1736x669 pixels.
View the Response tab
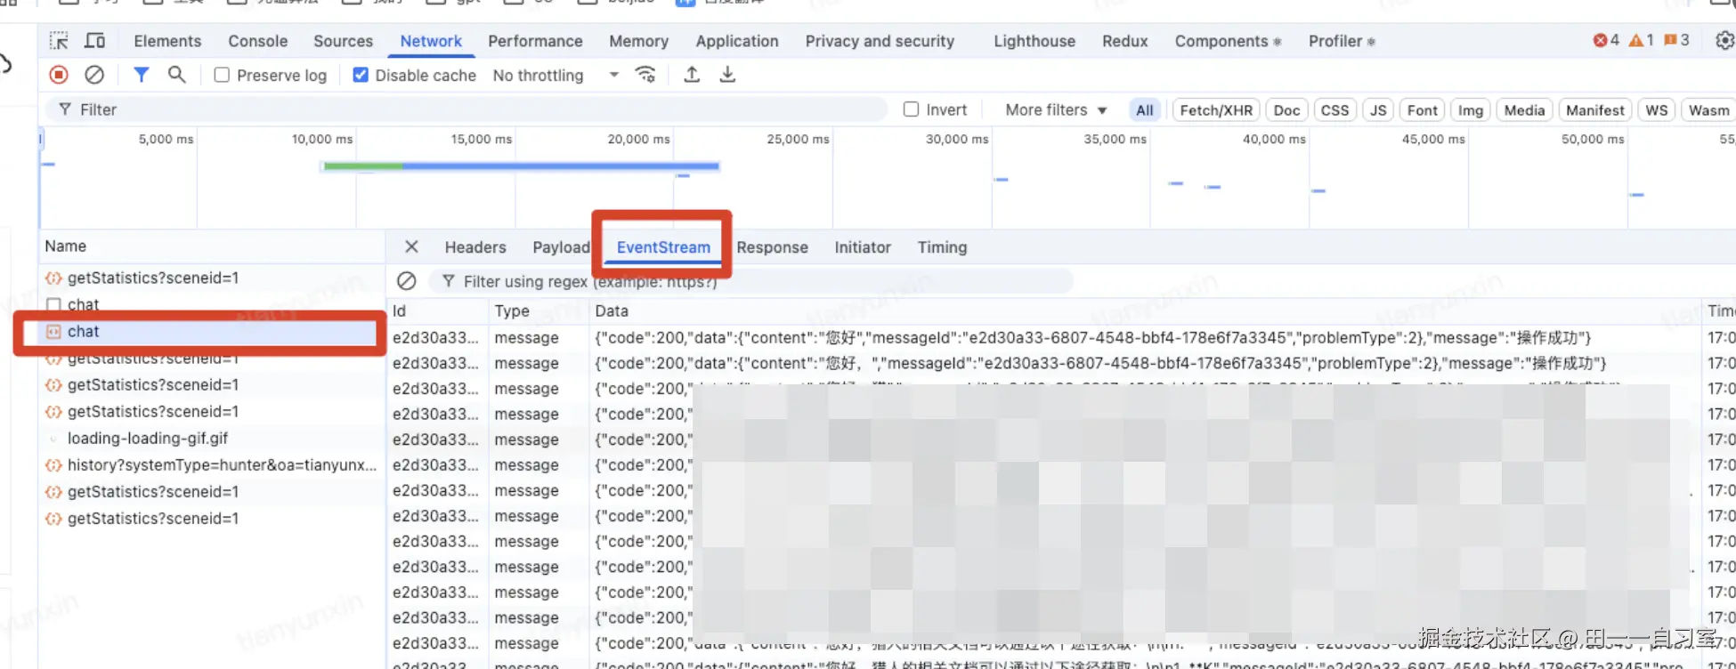[x=772, y=247]
